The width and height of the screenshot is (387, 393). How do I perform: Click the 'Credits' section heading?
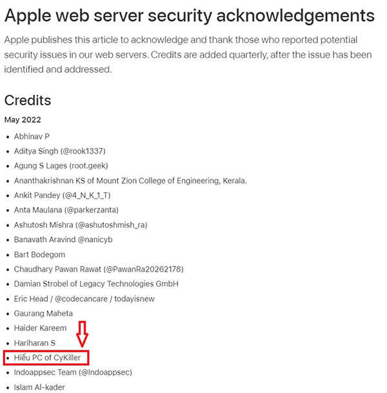(28, 100)
